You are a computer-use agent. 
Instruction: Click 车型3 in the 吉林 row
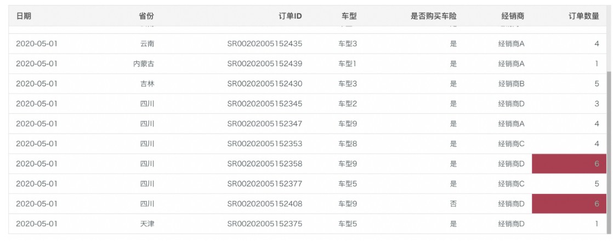click(x=348, y=84)
